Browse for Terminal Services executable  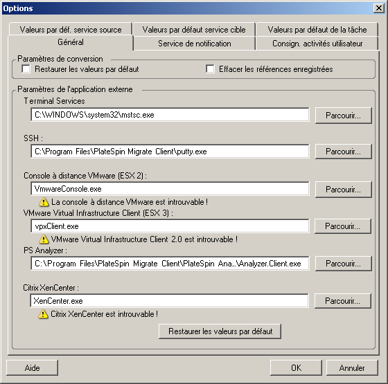(343, 116)
